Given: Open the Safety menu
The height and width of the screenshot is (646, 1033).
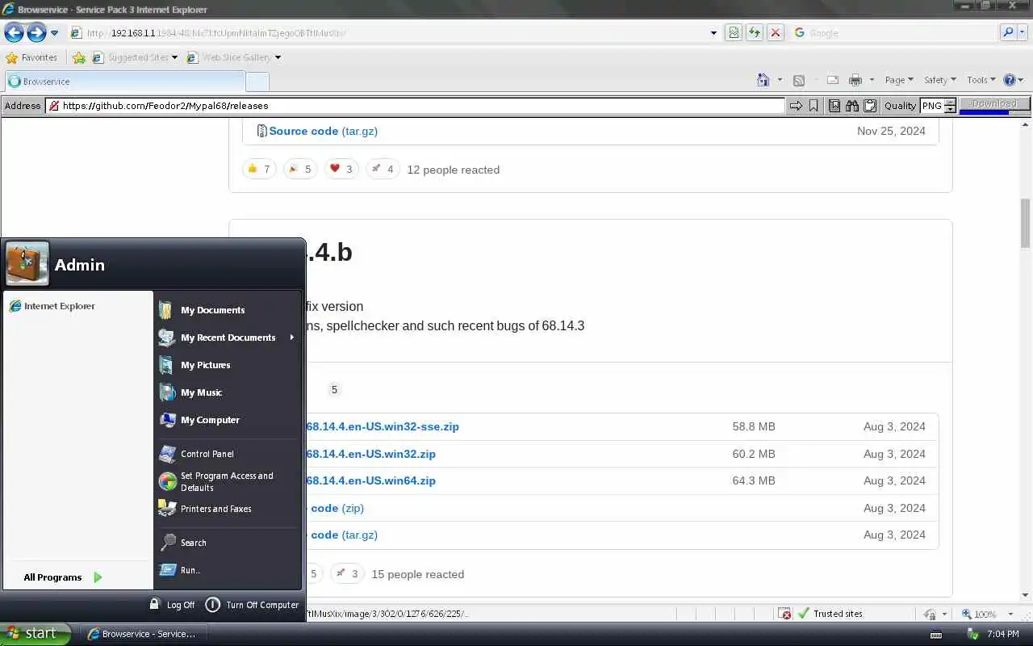Looking at the screenshot, I should pyautogui.click(x=939, y=80).
